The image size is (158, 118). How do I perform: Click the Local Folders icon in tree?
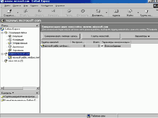pyautogui.click(x=6, y=33)
